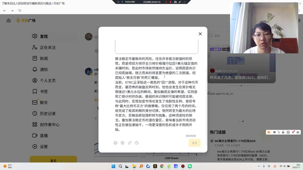
Task: Open the emoji picker in composer
Action: pyautogui.click(x=116, y=143)
